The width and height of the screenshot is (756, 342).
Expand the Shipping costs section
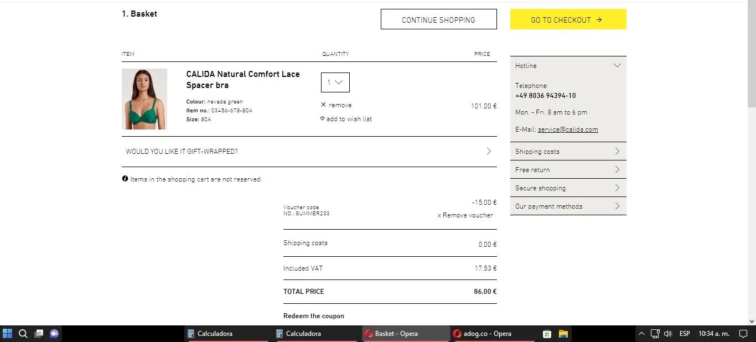point(568,152)
